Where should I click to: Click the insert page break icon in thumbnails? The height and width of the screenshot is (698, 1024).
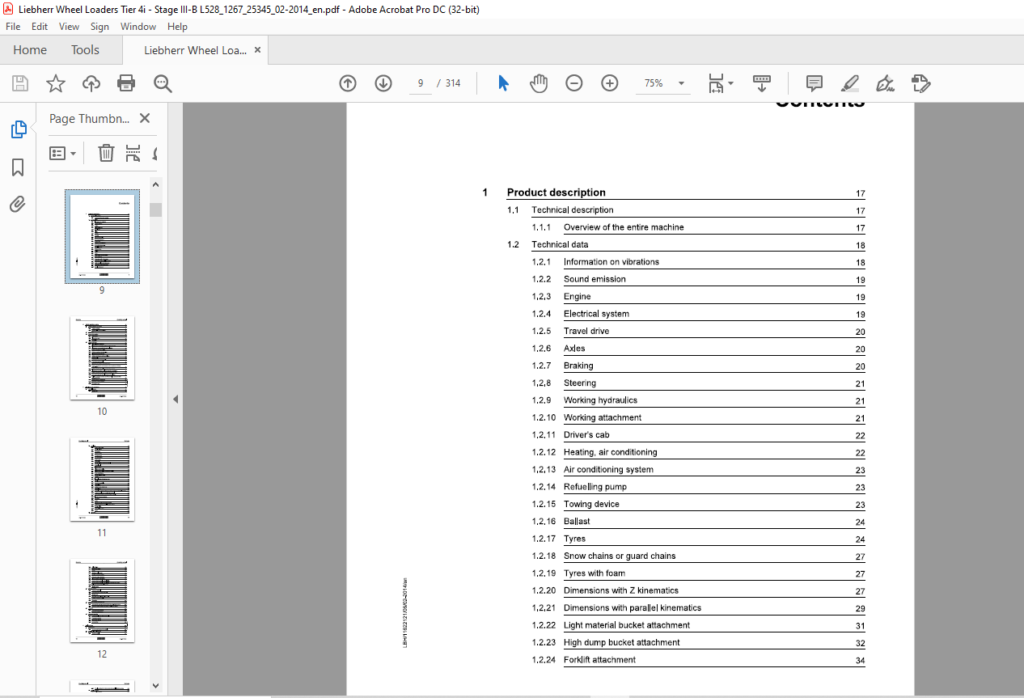(x=133, y=153)
